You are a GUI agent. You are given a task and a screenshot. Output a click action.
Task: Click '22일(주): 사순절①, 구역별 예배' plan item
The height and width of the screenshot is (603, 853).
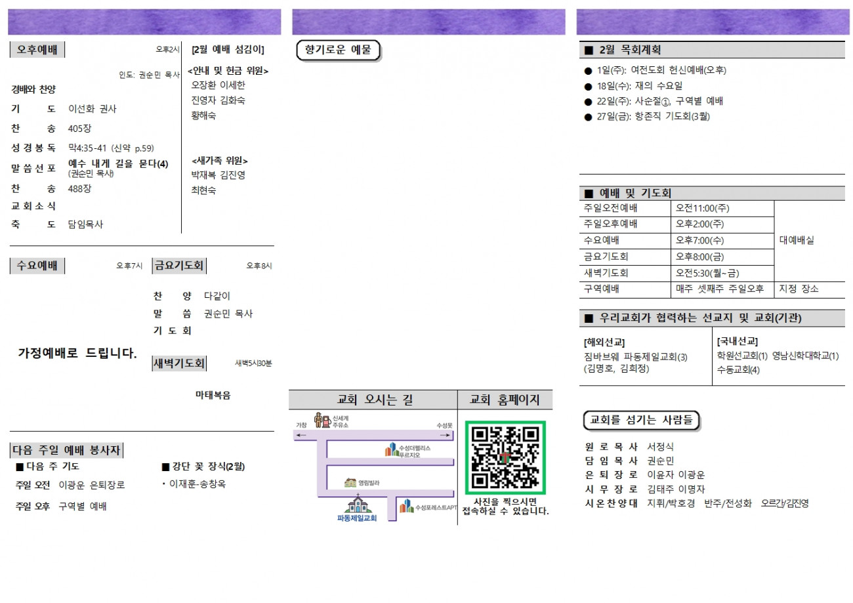point(660,101)
